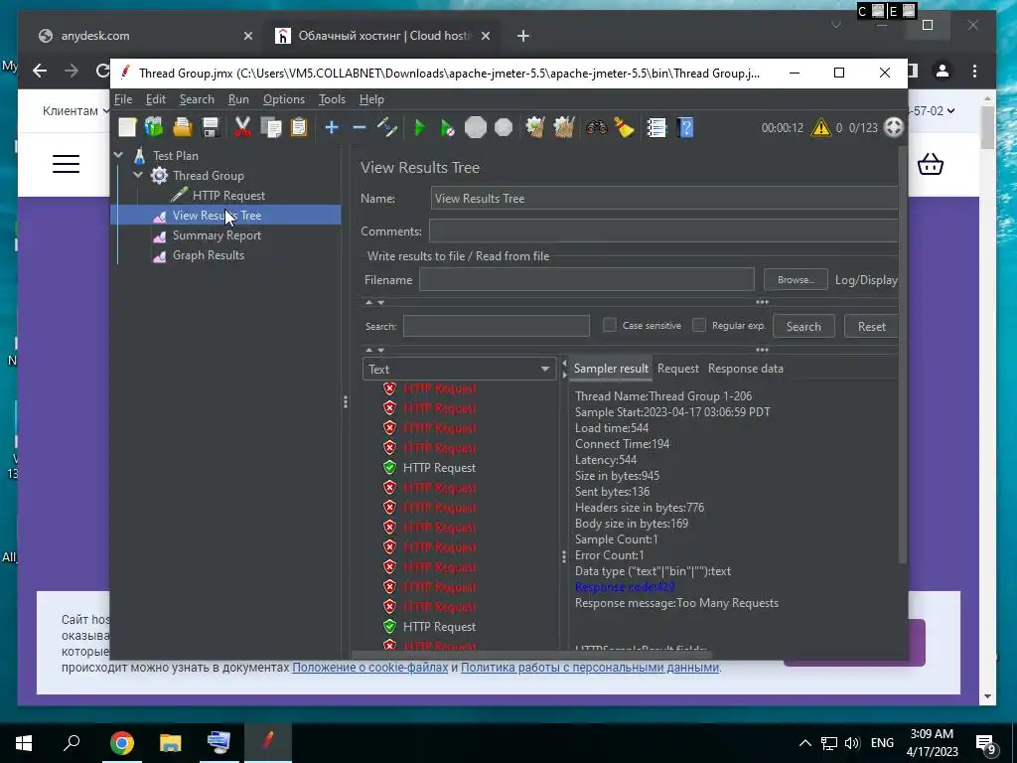Open Политика работы с персональными данными link
This screenshot has width=1017, height=763.
[x=590, y=668]
